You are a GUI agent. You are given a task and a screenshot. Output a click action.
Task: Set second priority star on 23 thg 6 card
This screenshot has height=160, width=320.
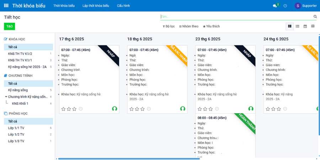(x=205, y=109)
